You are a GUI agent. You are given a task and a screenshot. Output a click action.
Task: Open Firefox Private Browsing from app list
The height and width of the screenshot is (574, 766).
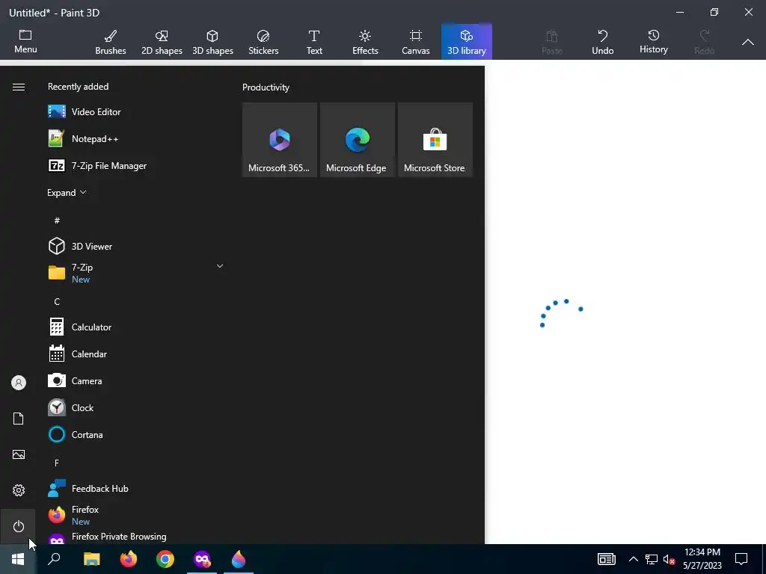click(x=137, y=537)
